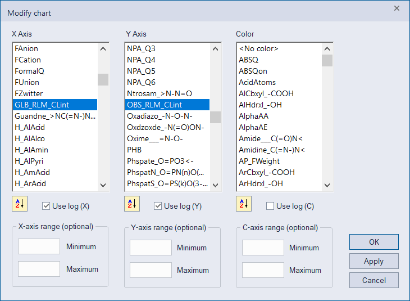Choose AlHdrxl_-OH in the Color list

pos(279,105)
